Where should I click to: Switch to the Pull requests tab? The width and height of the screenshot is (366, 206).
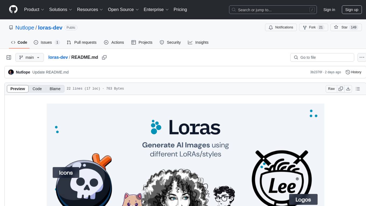[x=82, y=42]
